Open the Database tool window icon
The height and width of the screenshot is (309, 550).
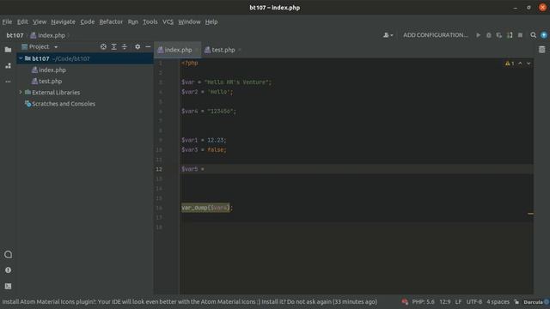click(542, 50)
